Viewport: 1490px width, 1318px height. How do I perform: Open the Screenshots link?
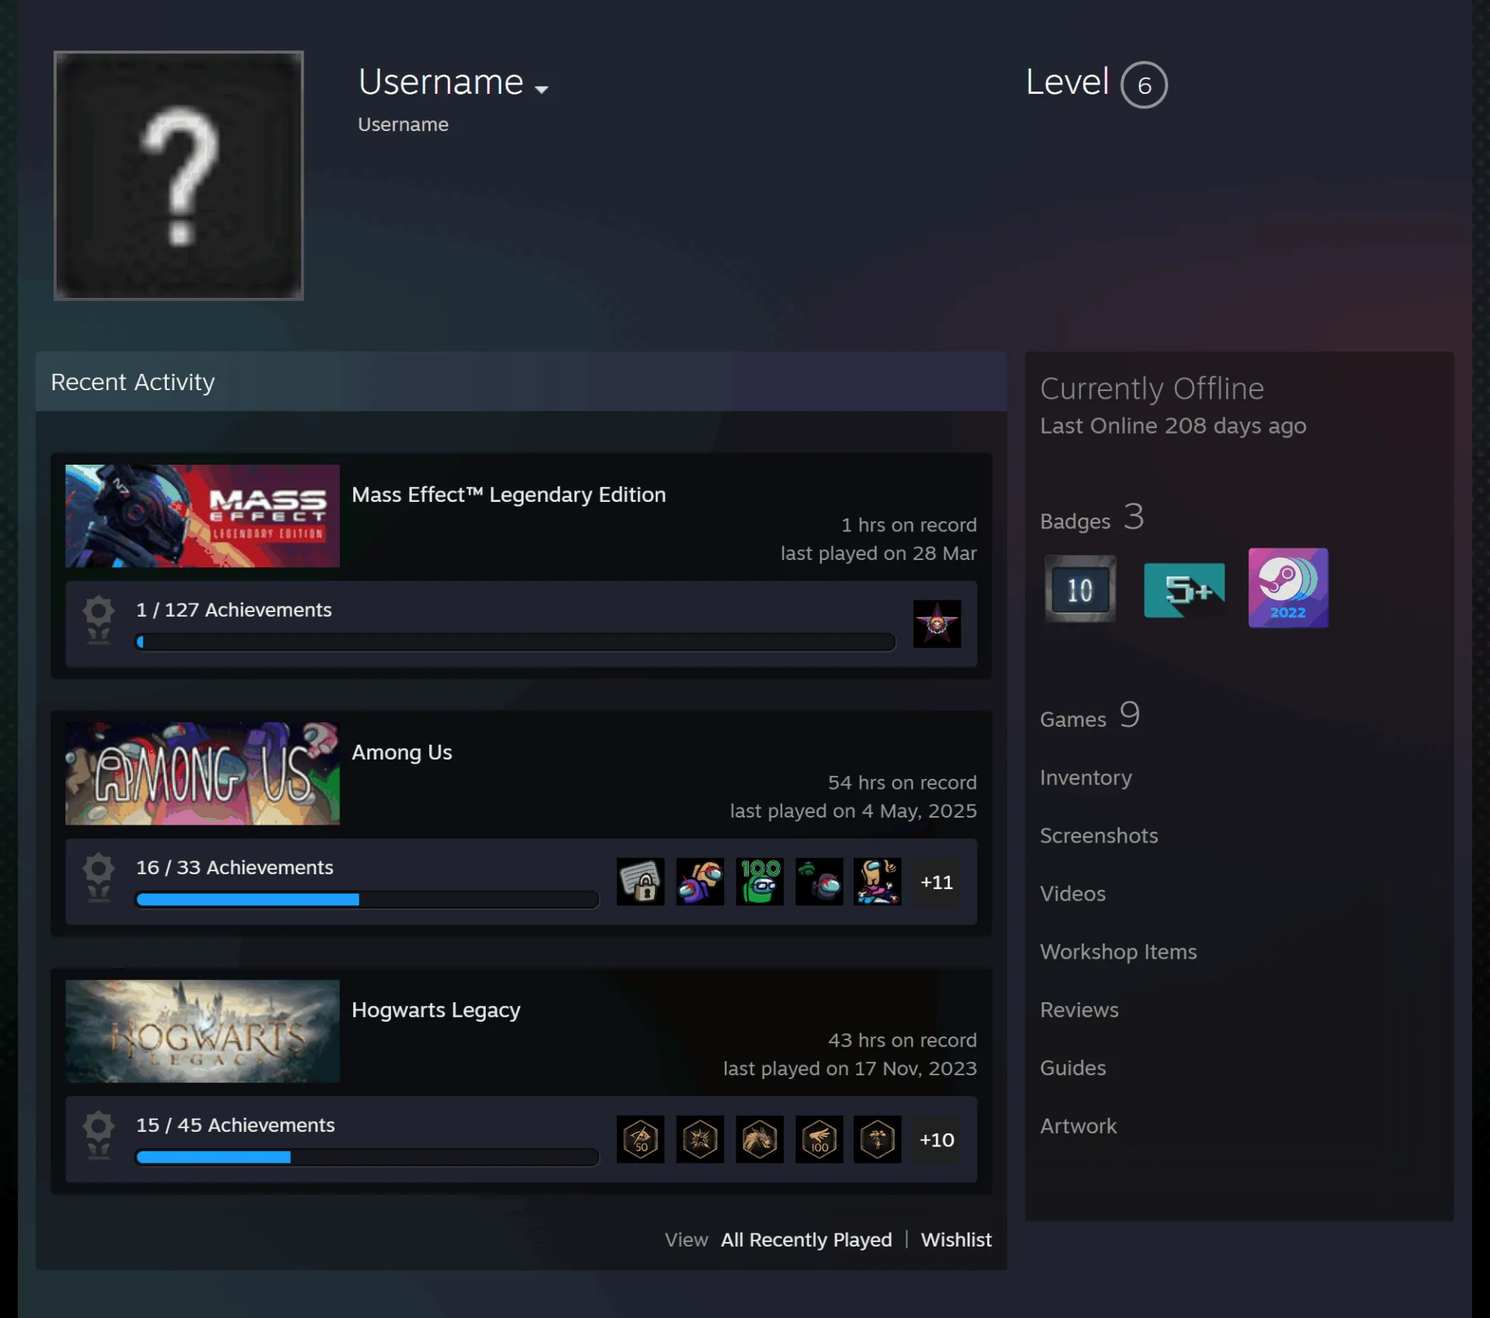[x=1099, y=835]
